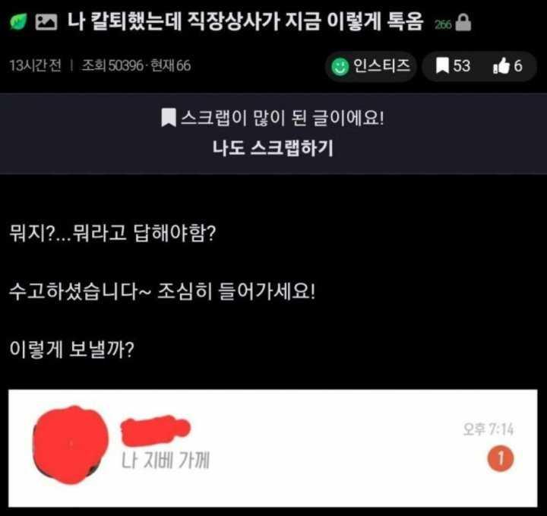This screenshot has height=516, width=547.
Task: Open the embedded KakaoTalk chat screenshot
Action: 273,448
